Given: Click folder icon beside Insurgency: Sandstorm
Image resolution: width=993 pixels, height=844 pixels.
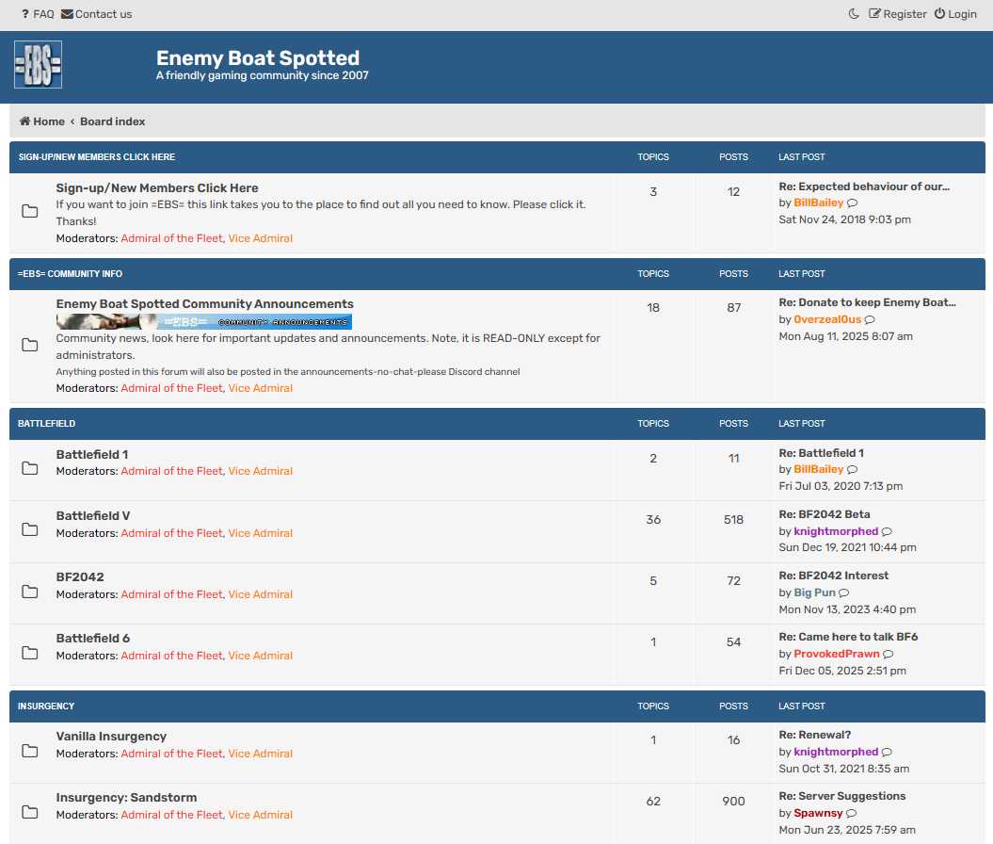Looking at the screenshot, I should pyautogui.click(x=30, y=812).
